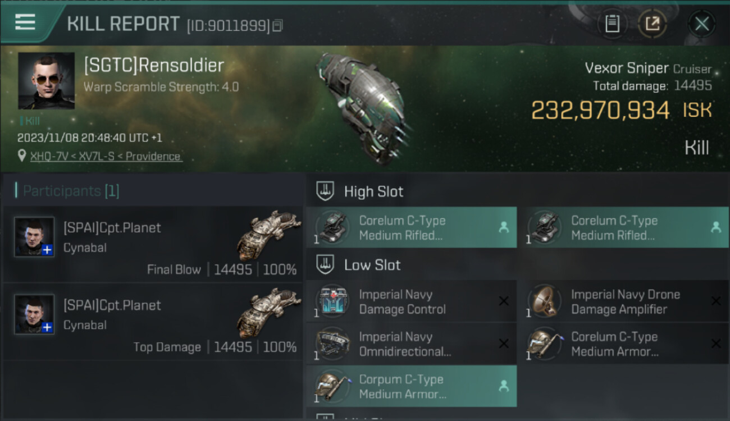Select Imperial Navy Omnidirectional module icon
This screenshot has width=730, height=421.
[x=332, y=344]
